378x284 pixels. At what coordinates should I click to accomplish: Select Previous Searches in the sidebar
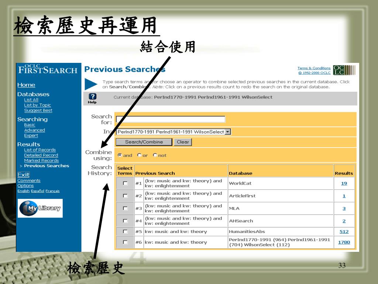click(x=47, y=166)
